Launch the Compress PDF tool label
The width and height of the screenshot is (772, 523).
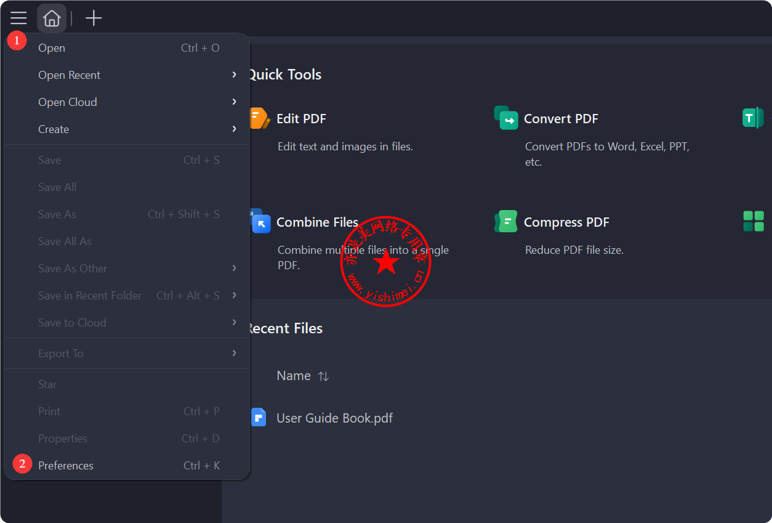566,222
